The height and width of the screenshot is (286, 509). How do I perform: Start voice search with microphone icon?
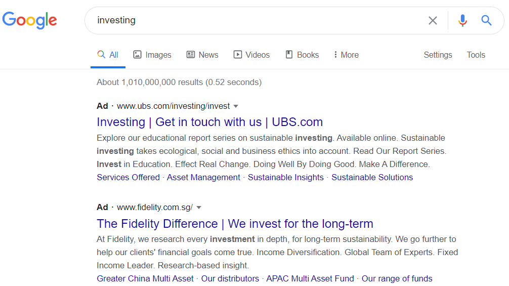click(462, 20)
